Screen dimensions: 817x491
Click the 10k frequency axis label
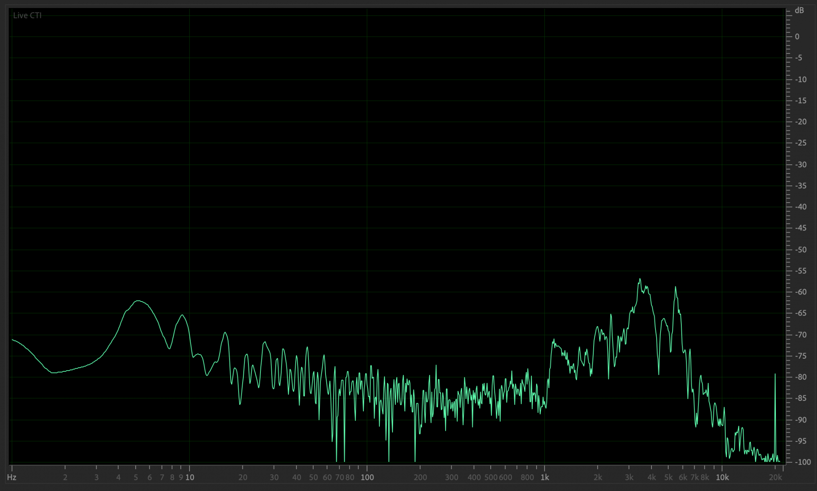pos(722,477)
